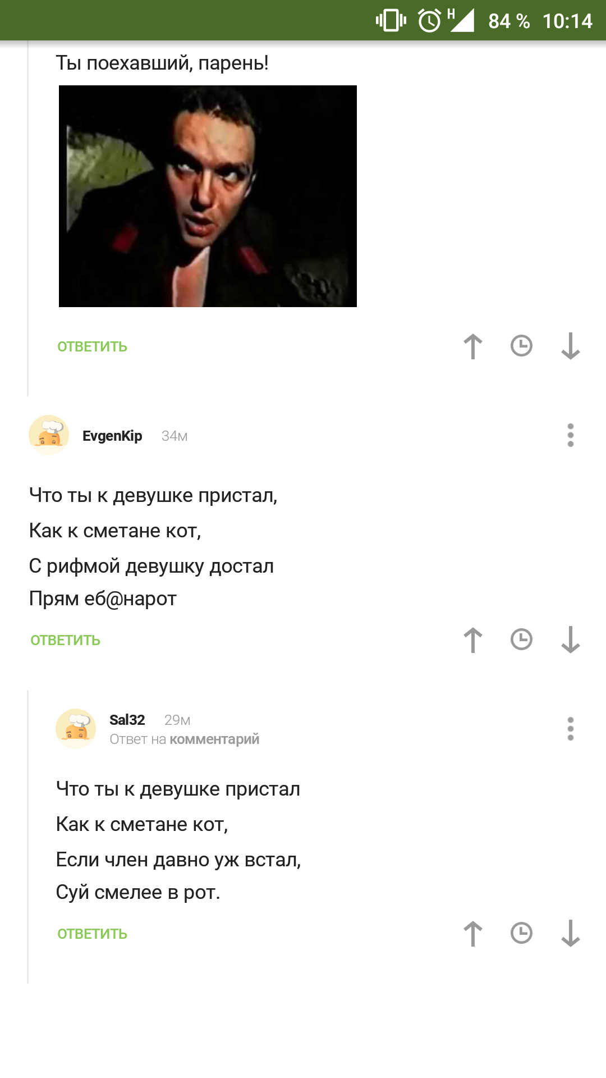Tap Sal32's avatar picture
This screenshot has height=1078, width=606.
76,729
